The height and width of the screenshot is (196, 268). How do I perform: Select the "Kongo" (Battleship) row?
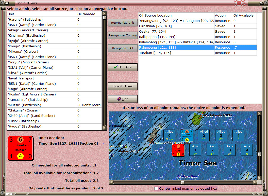click(54, 46)
